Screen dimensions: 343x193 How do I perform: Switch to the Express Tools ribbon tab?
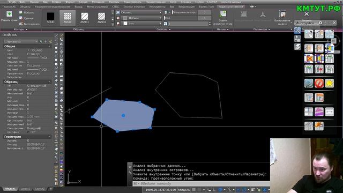point(206,7)
